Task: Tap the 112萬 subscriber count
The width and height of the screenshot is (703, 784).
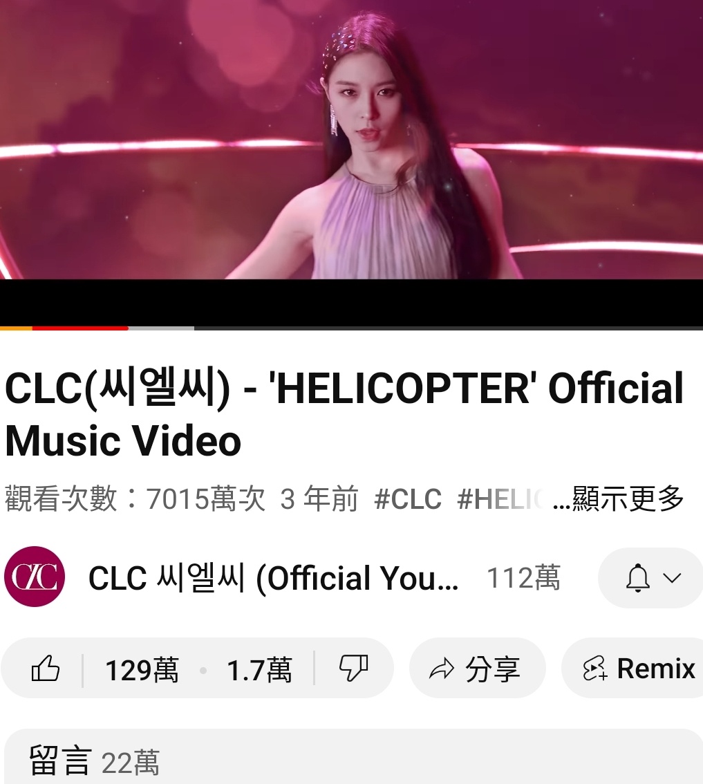Action: coord(523,578)
